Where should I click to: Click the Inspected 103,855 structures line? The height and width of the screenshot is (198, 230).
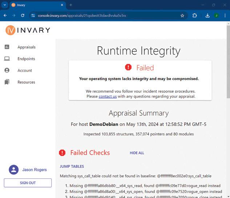(138, 134)
